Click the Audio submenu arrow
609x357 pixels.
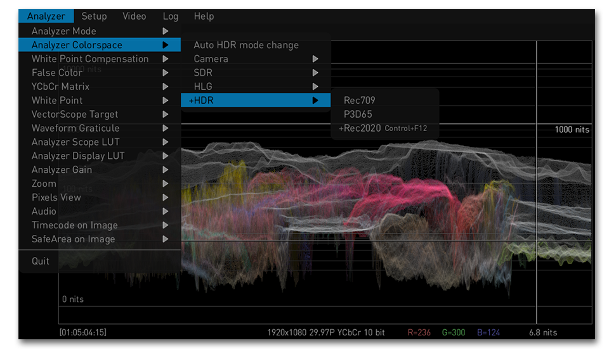click(x=166, y=211)
